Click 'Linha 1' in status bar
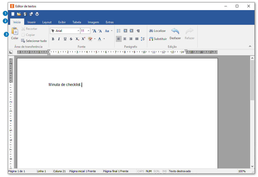 (41, 171)
